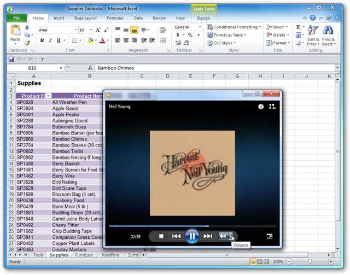Click the media player seek progress bar
The width and height of the screenshot is (350, 275).
pos(192,226)
